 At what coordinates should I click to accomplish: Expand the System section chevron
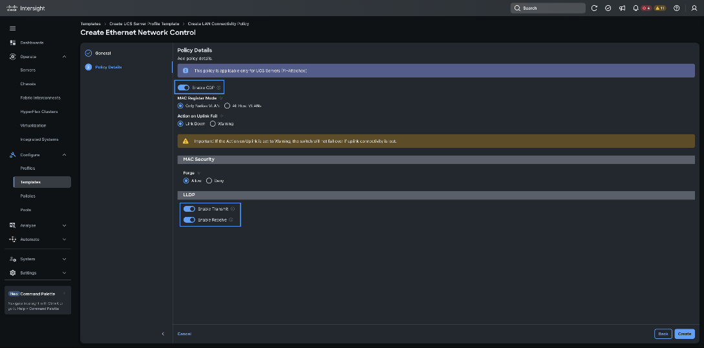coord(64,259)
